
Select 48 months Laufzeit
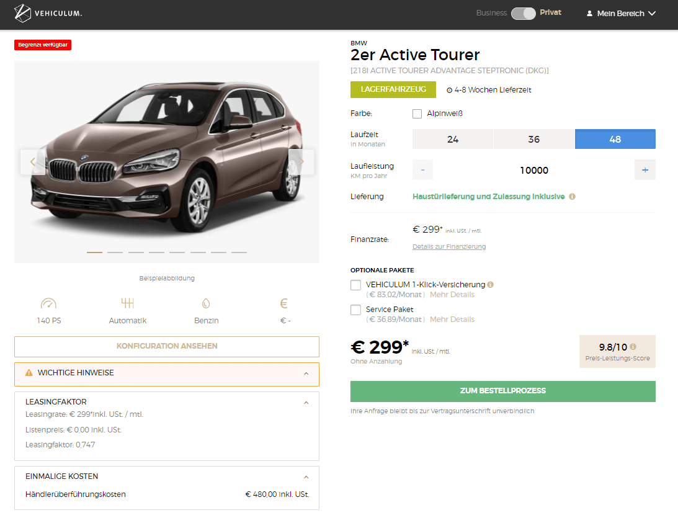615,140
